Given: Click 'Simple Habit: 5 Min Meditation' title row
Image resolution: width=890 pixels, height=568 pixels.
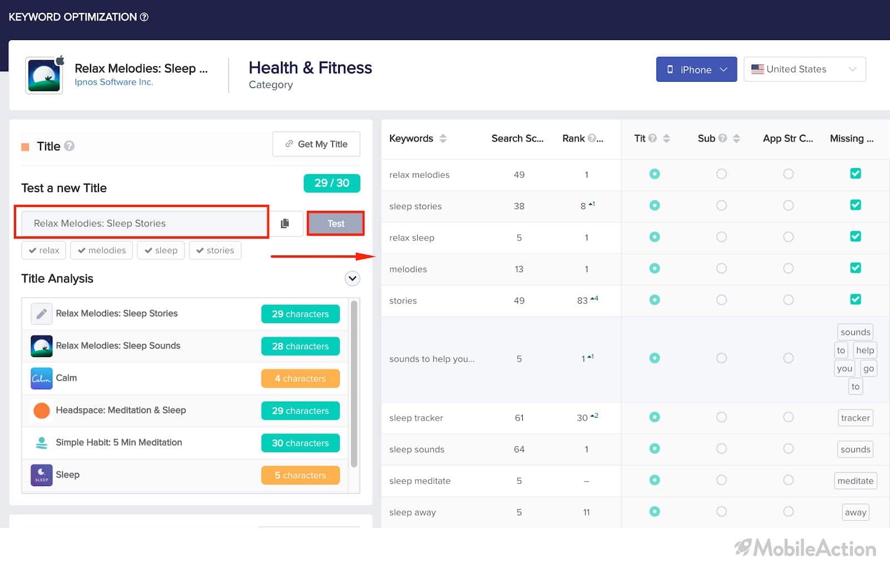Looking at the screenshot, I should click(x=185, y=443).
